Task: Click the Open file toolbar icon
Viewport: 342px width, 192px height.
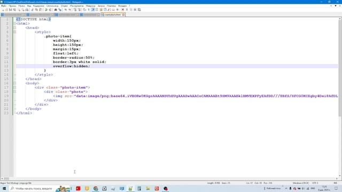Action: [x=6, y=10]
